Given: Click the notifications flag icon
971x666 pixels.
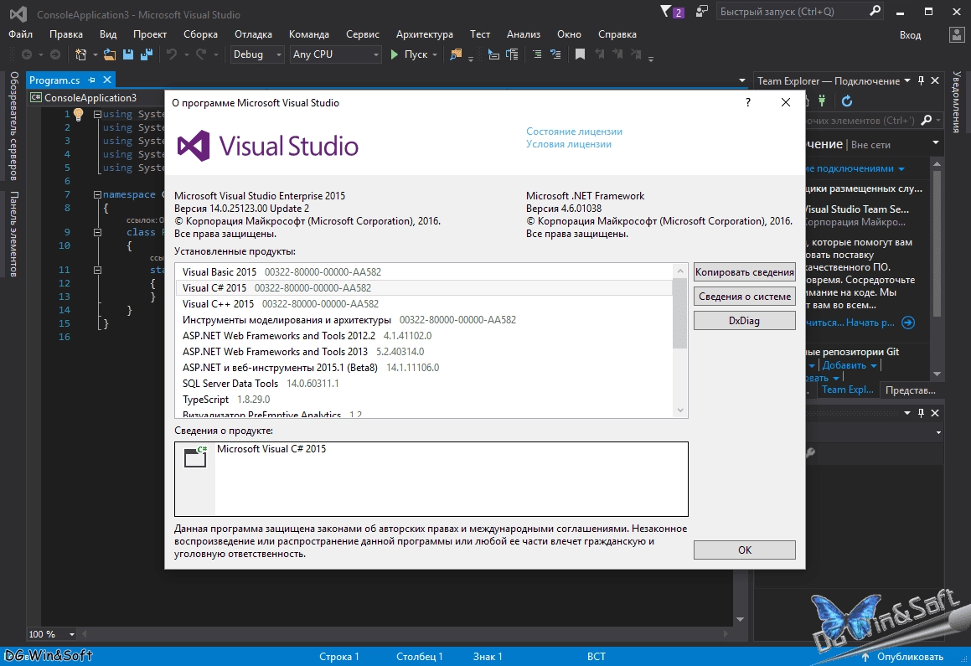Looking at the screenshot, I should [x=666, y=11].
